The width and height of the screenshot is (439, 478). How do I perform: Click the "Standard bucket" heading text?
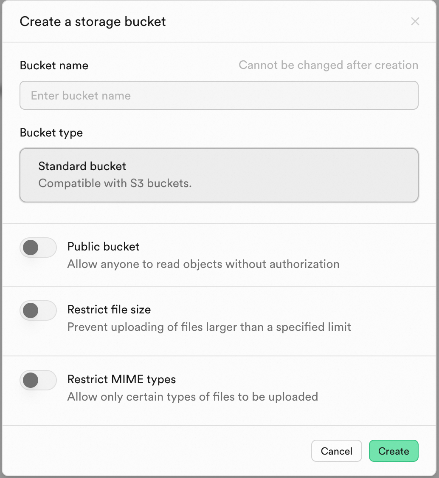coord(82,166)
